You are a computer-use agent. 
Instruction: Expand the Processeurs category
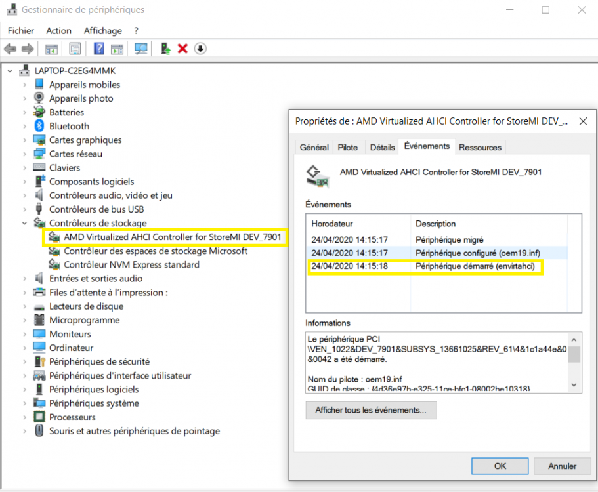pos(25,417)
